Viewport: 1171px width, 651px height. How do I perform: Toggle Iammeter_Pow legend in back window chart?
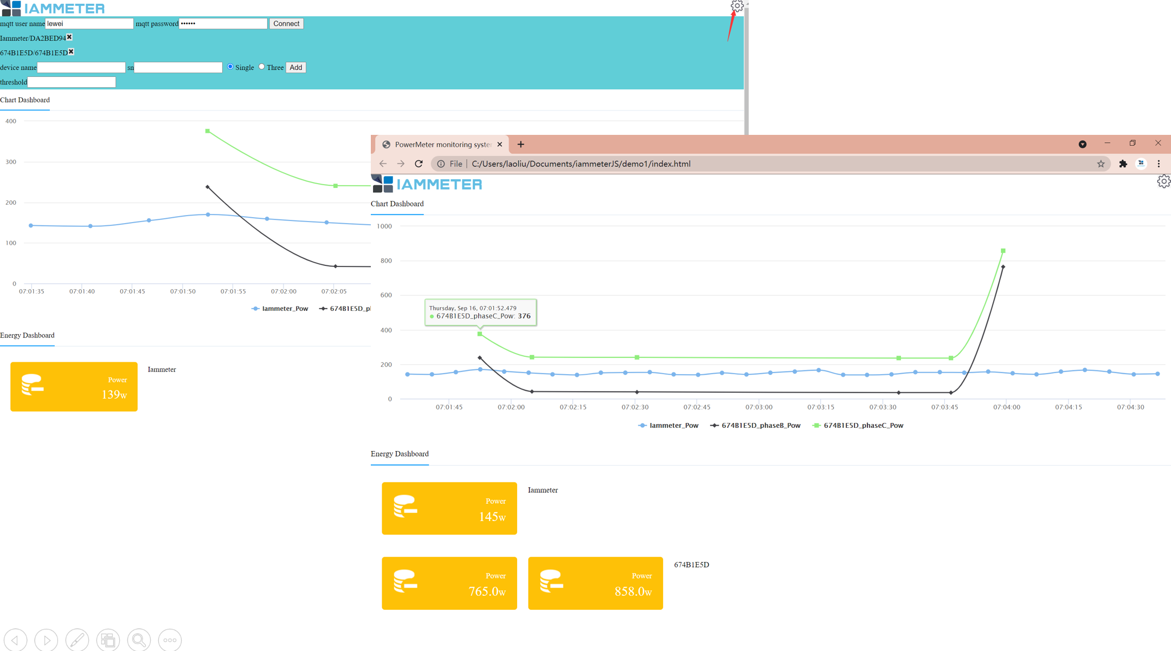pos(280,309)
